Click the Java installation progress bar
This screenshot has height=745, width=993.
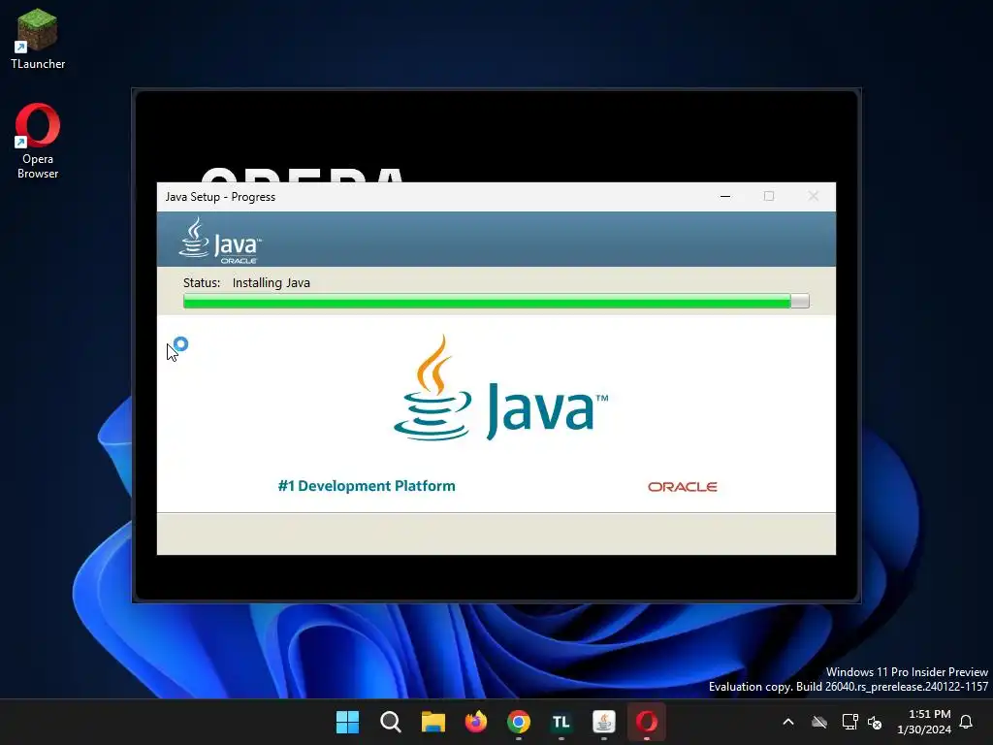496,301
